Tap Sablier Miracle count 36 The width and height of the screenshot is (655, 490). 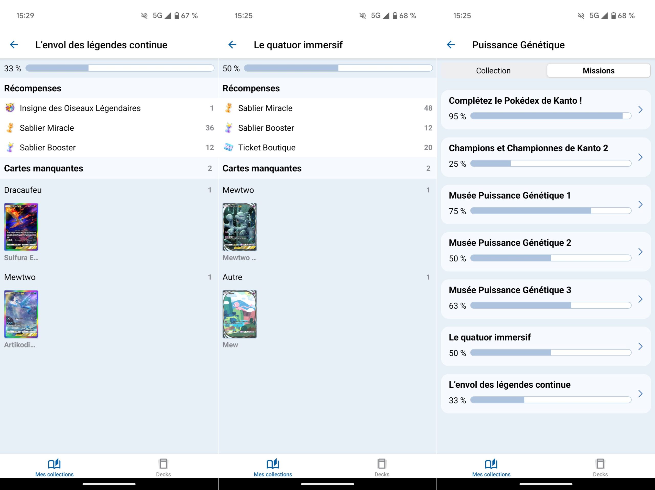pos(210,128)
